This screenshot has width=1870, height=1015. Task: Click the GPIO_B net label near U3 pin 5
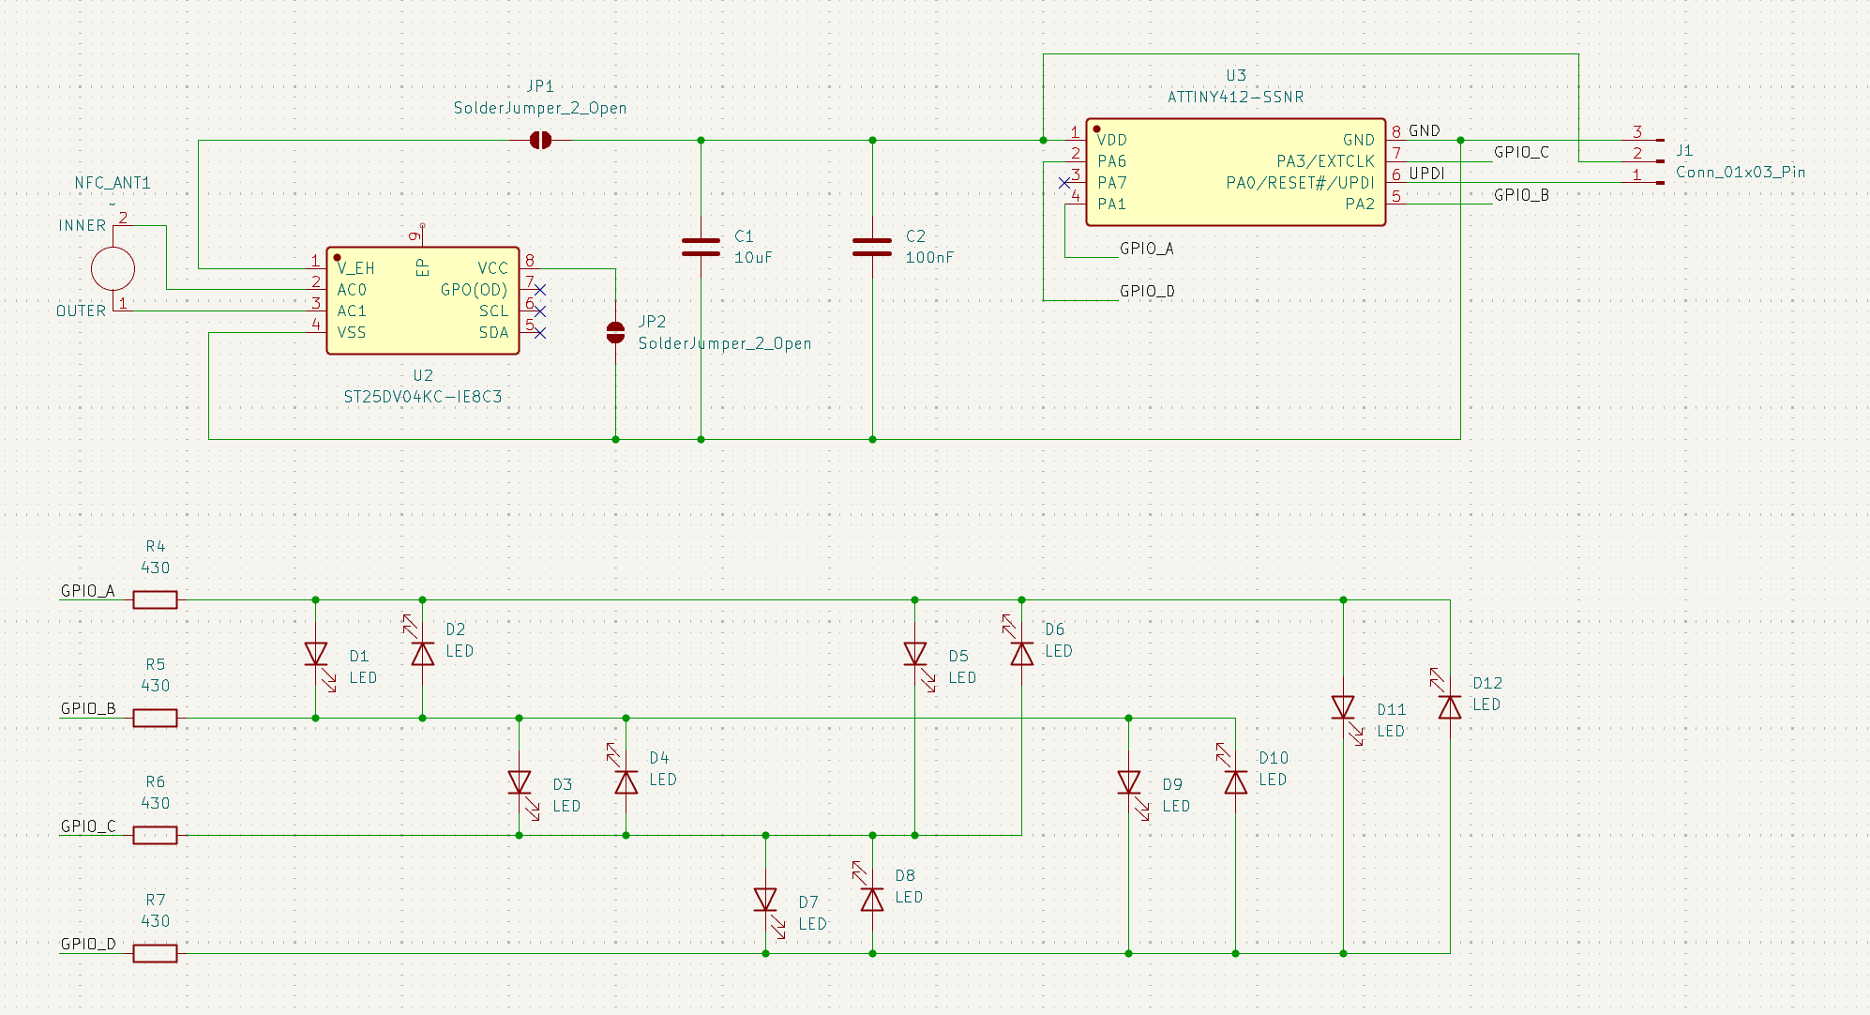click(x=1521, y=195)
